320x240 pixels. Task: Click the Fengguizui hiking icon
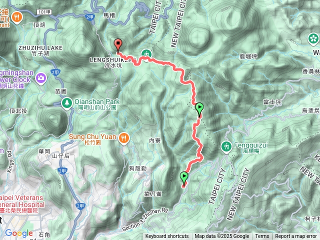point(226,147)
